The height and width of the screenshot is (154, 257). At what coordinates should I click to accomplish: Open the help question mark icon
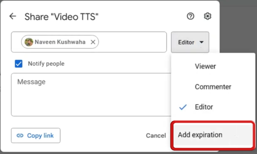click(x=190, y=16)
